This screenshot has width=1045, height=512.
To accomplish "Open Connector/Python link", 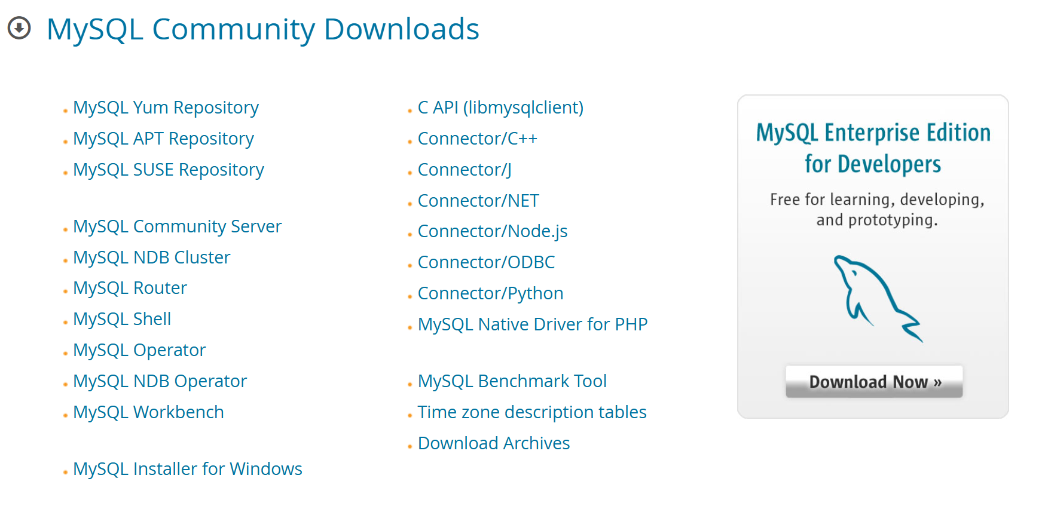I will [490, 293].
